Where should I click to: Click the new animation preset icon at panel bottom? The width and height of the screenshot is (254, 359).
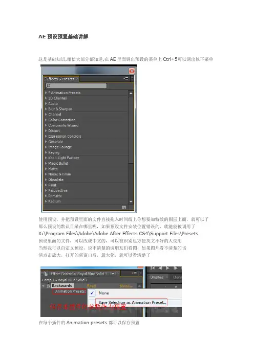click(124, 207)
